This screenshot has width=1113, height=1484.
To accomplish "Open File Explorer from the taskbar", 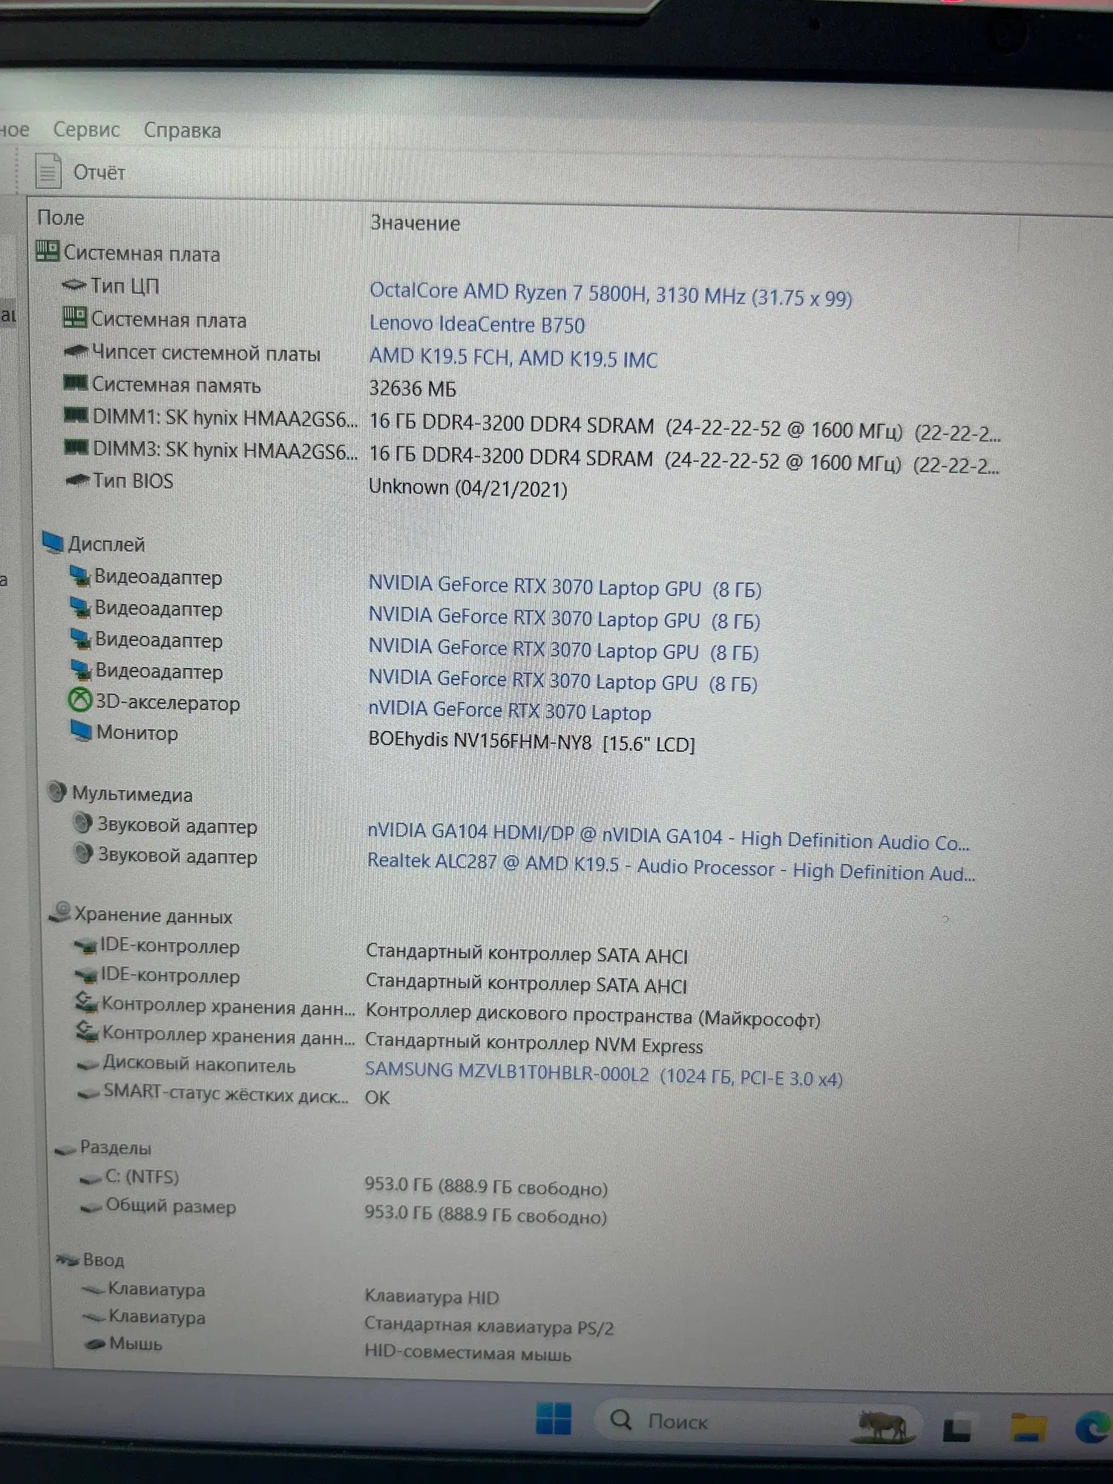I will tap(1028, 1427).
